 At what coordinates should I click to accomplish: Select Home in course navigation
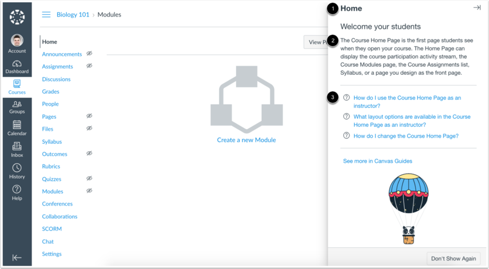point(50,42)
